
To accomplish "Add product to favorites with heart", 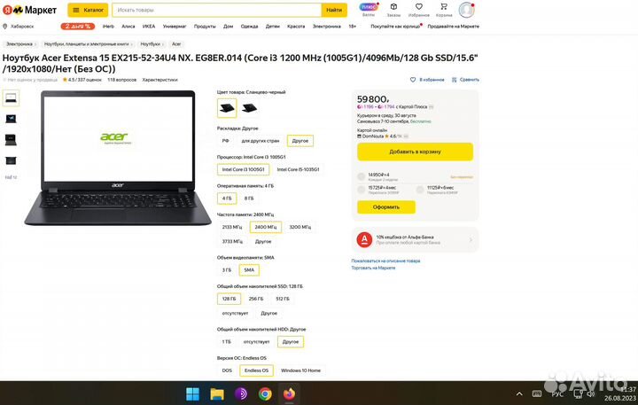I will (x=413, y=80).
